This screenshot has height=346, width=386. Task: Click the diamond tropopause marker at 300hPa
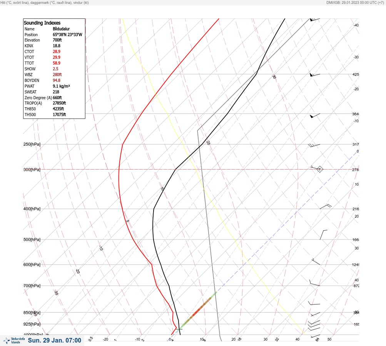tap(319, 169)
